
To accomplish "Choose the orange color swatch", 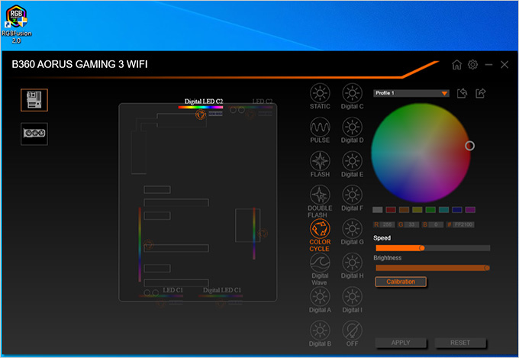I will pyautogui.click(x=404, y=210).
